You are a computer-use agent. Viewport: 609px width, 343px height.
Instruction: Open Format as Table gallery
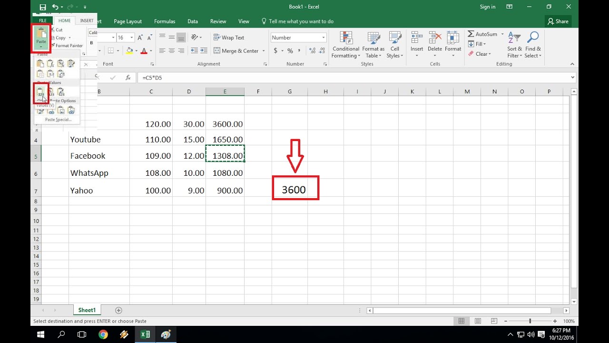(x=373, y=45)
